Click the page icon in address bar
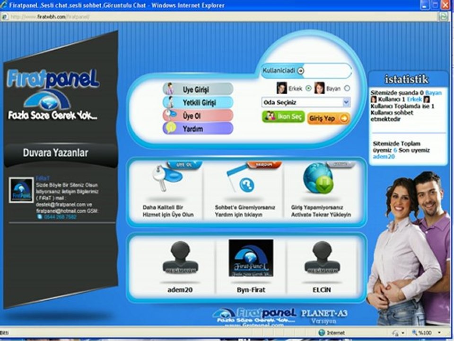Screen dimensions: 454x341 4,17
